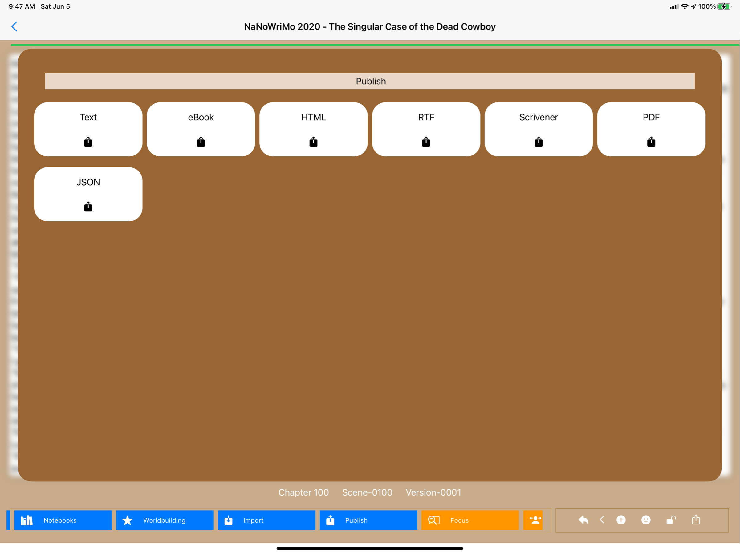Open the Notebooks section
The height and width of the screenshot is (554, 740).
pos(63,520)
